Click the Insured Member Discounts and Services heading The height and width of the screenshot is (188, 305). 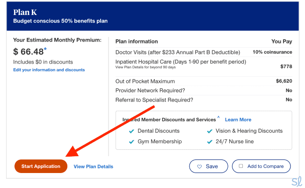point(169,120)
